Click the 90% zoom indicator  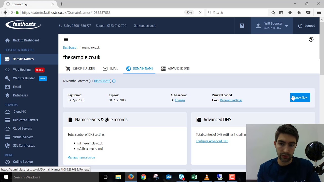click(x=189, y=12)
